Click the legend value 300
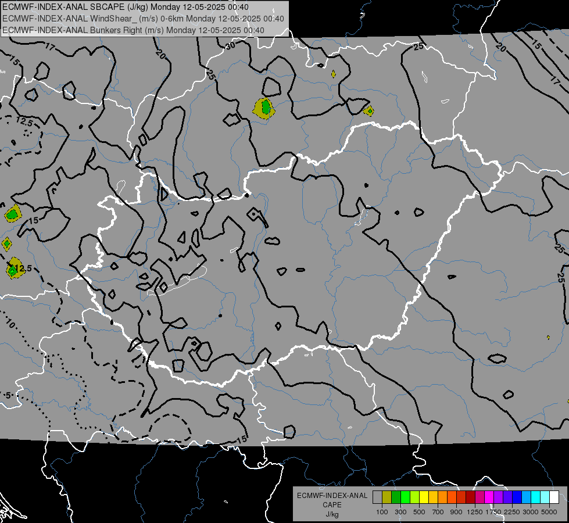The width and height of the screenshot is (569, 523). click(400, 512)
